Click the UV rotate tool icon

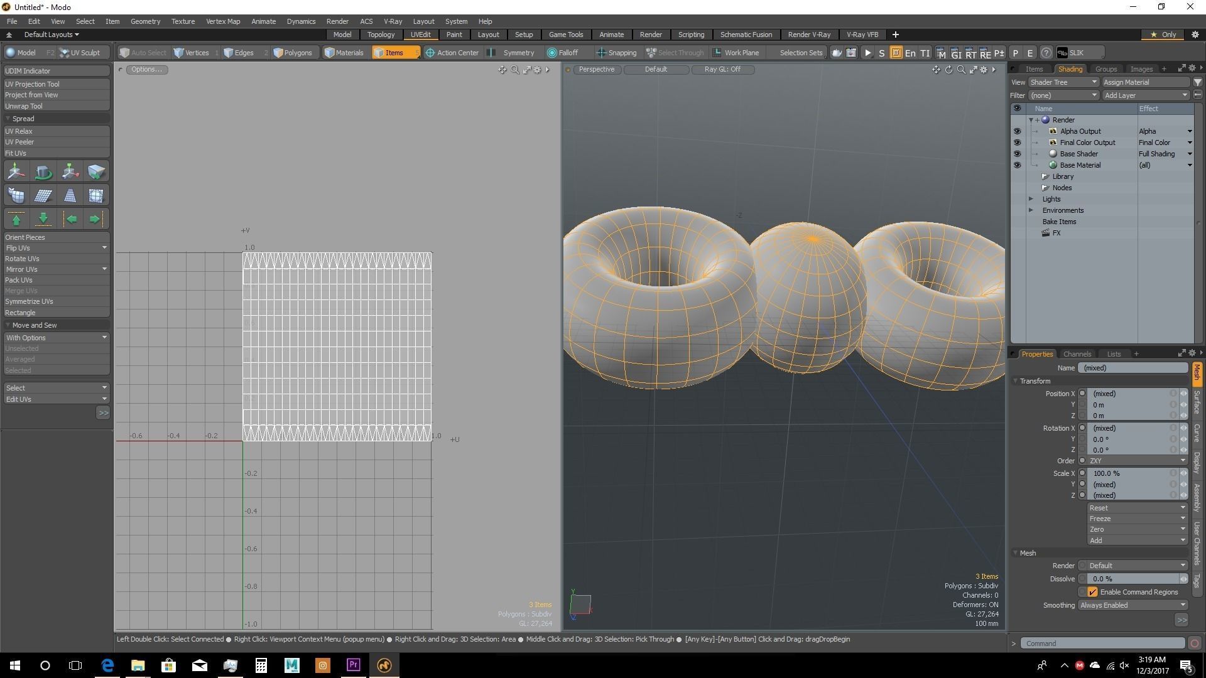43,172
